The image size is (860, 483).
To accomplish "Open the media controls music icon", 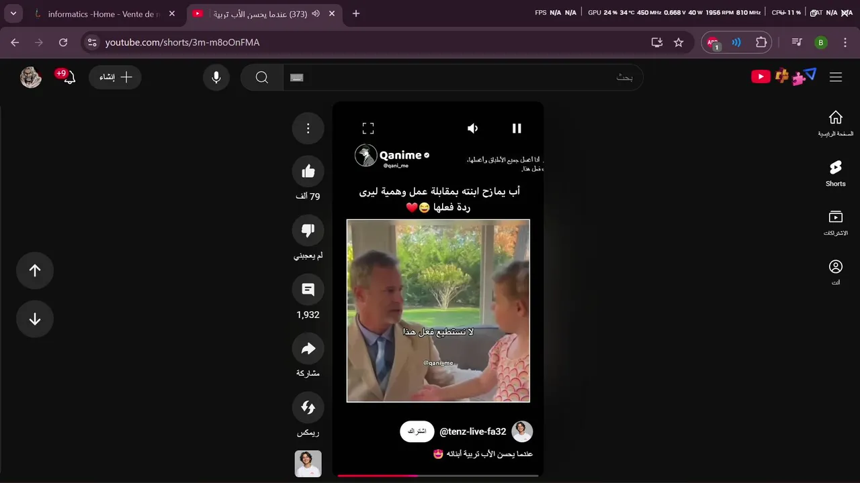I will [797, 42].
